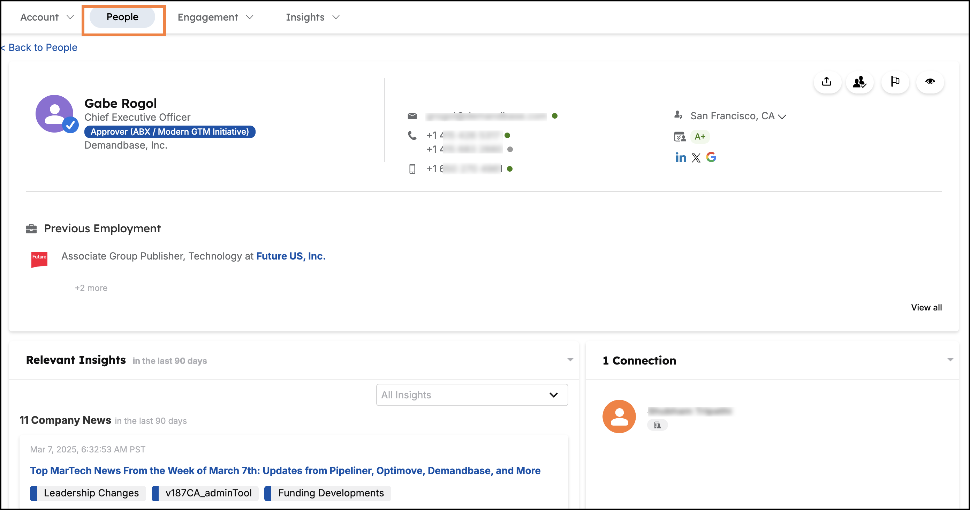The image size is (970, 510).
Task: Click the person location pin icon
Action: pyautogui.click(x=678, y=115)
